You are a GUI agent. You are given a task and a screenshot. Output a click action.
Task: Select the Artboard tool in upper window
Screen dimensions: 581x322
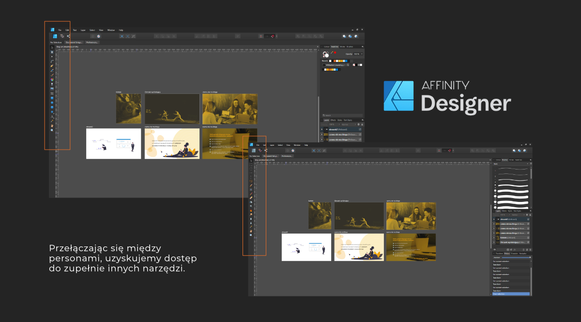click(x=52, y=52)
